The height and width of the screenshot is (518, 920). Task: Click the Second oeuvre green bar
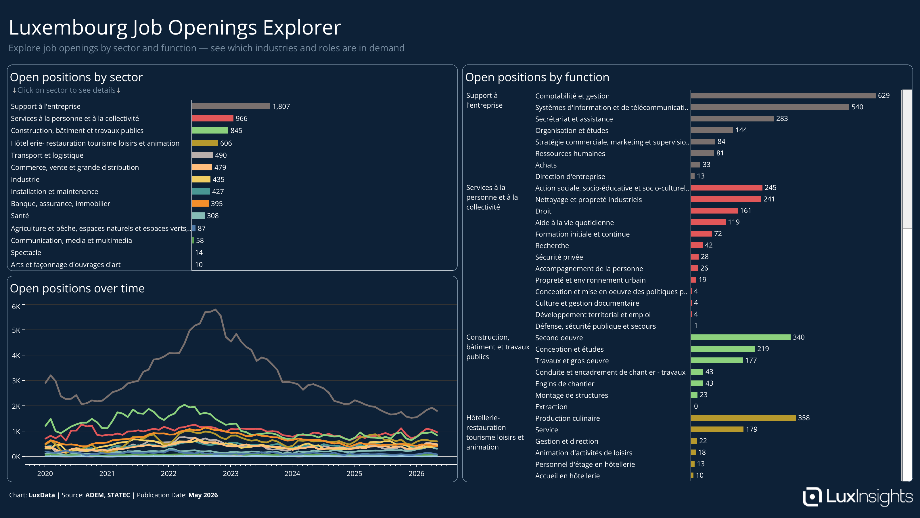pos(740,338)
